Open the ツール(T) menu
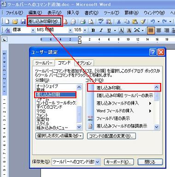The width and height of the screenshot is (175, 177). (111, 12)
